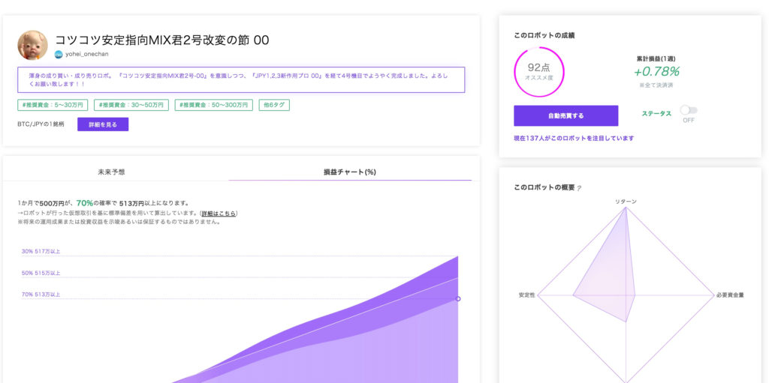Viewport: 769px width, 383px height.
Task: Select the #推奨資金：30〜50万円 tag
Action: click(131, 105)
